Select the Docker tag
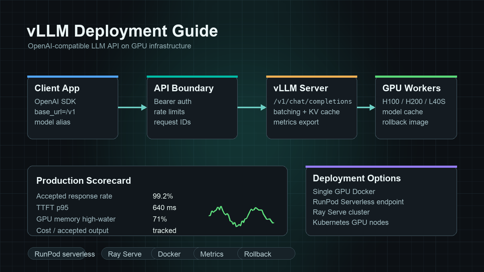 click(x=173, y=254)
